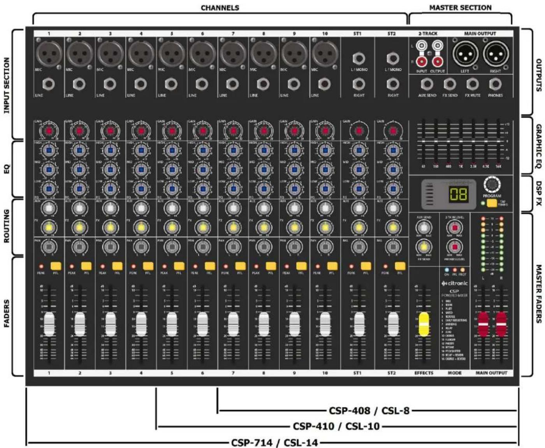Click the 63 Hz graphic EQ slider
This screenshot has height=448, width=545.
pos(423,142)
